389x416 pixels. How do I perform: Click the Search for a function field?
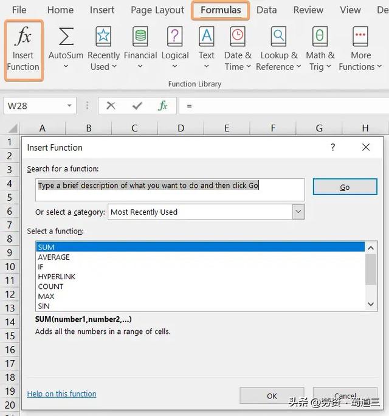click(170, 189)
